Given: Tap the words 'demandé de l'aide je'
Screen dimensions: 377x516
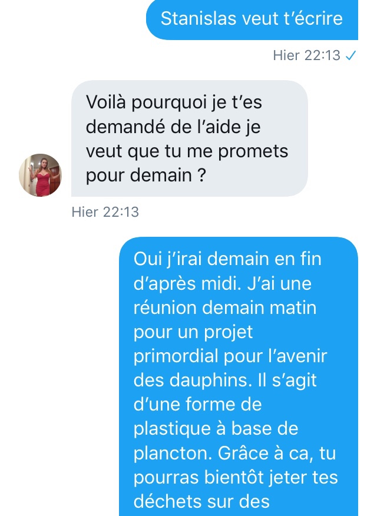Looking at the screenshot, I should (173, 127).
